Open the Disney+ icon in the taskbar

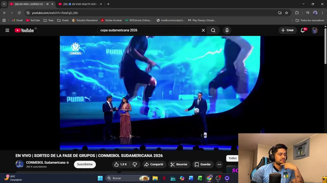point(173,178)
